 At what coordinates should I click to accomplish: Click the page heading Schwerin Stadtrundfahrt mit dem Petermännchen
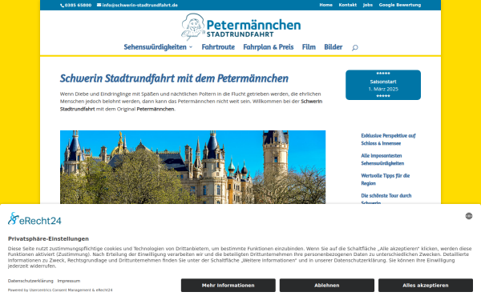pyautogui.click(x=174, y=78)
